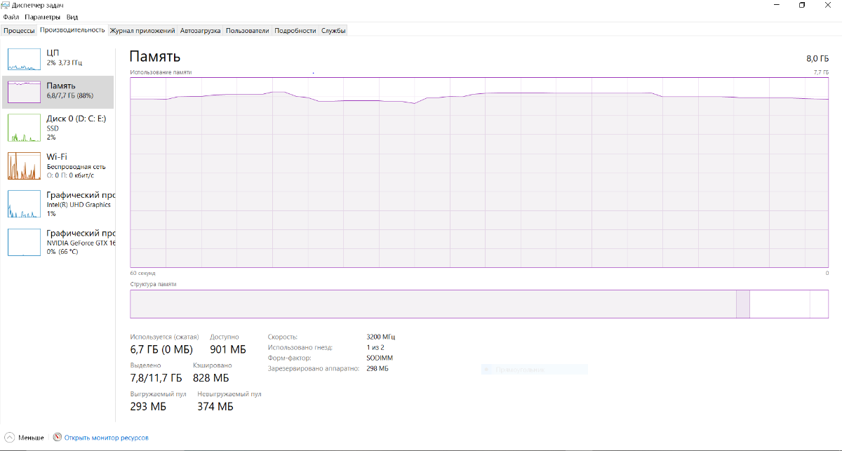Click the Использование памяти graph label
Screen dimensions: 842x451
[x=161, y=72]
